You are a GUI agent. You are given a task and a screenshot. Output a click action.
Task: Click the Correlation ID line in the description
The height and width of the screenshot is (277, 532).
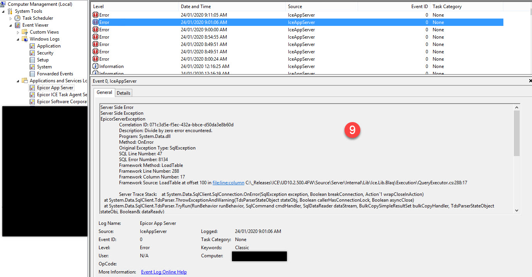(x=176, y=125)
